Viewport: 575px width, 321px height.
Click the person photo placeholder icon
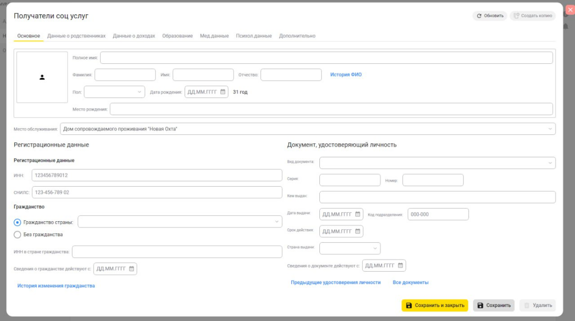[42, 77]
